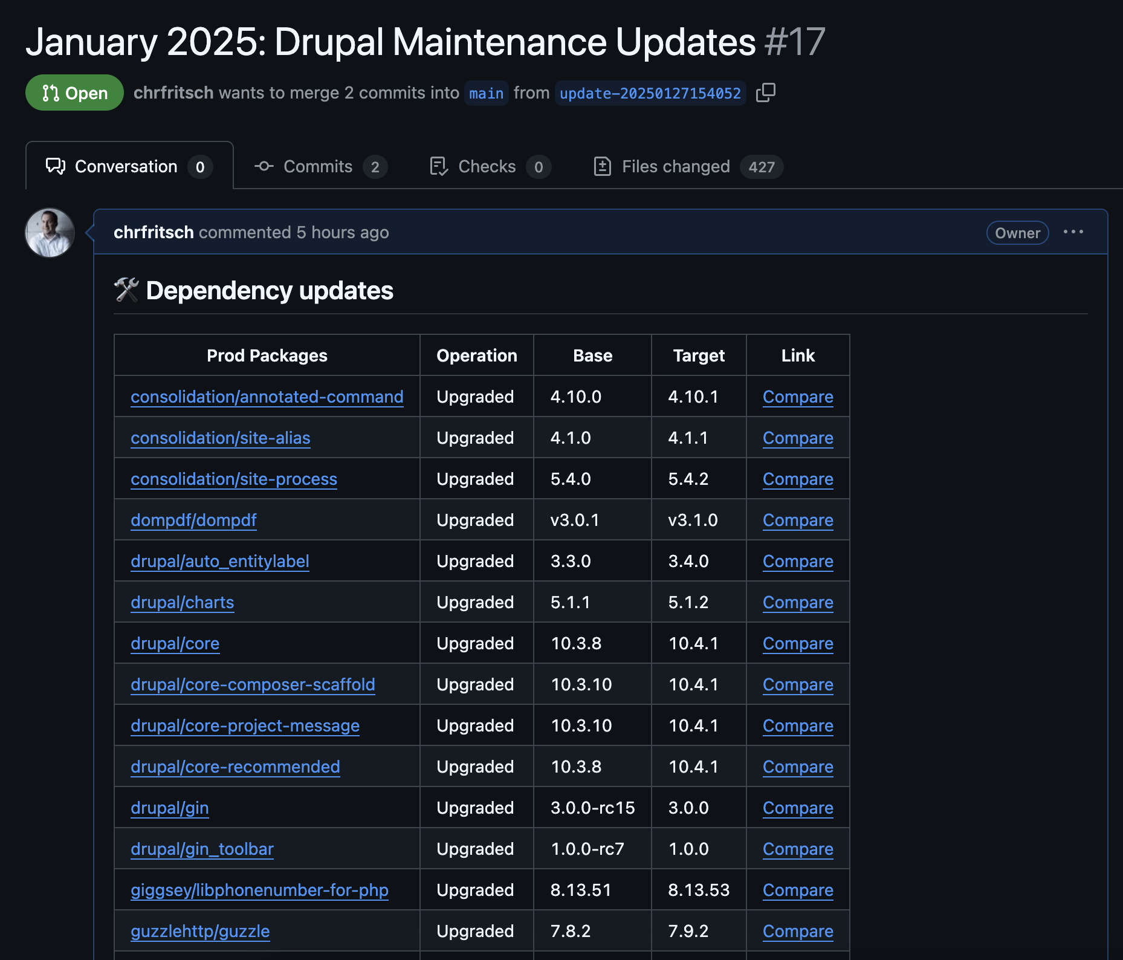Click Compare for drupal/core-recommended

pos(798,767)
